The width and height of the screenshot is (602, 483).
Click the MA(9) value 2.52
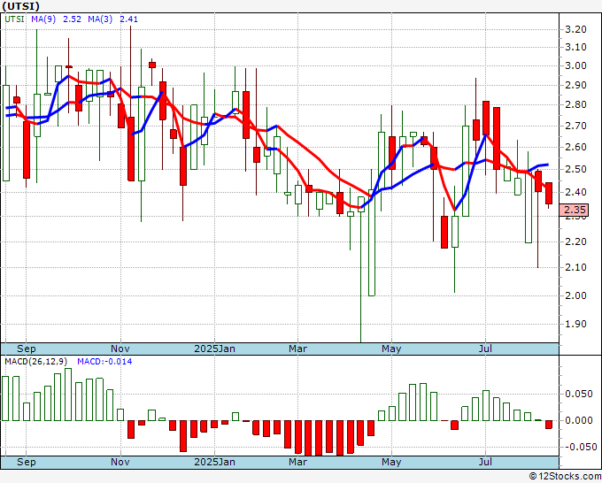[73, 19]
